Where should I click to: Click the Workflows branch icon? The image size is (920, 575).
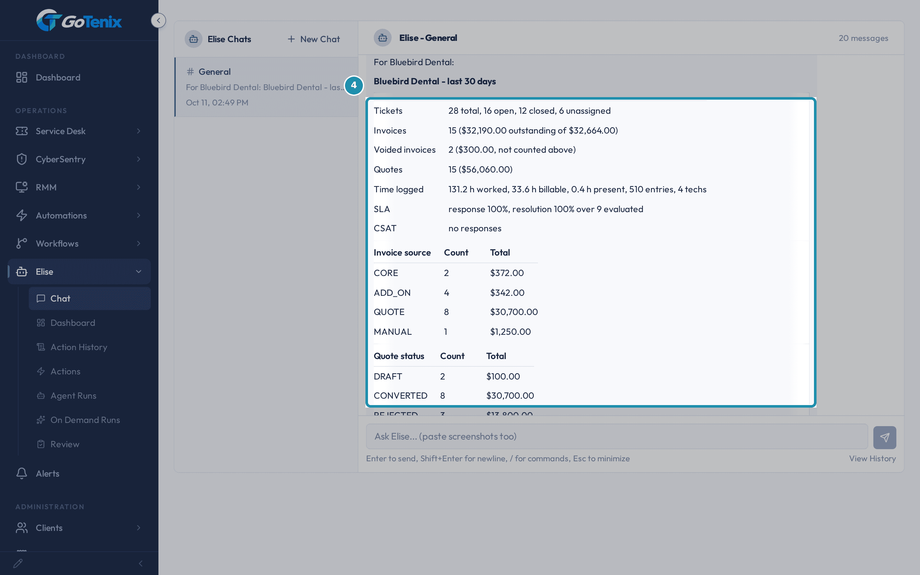(22, 243)
